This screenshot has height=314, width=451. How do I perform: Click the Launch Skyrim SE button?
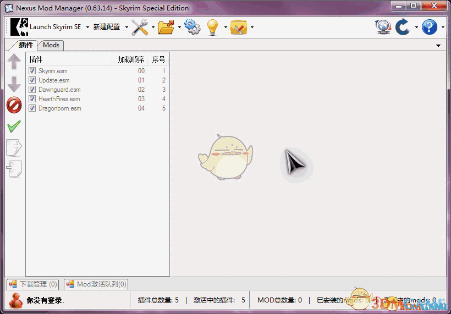[55, 27]
